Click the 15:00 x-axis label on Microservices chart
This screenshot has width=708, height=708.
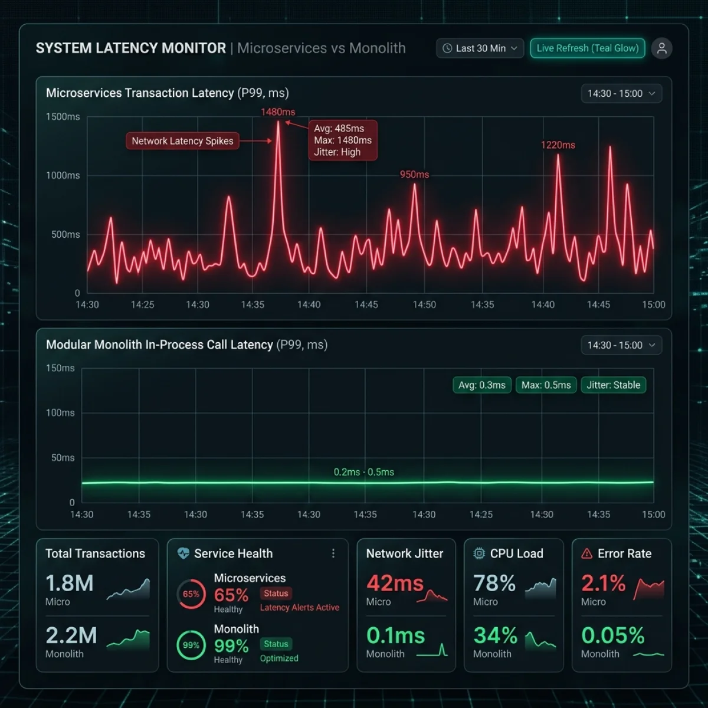pyautogui.click(x=654, y=305)
